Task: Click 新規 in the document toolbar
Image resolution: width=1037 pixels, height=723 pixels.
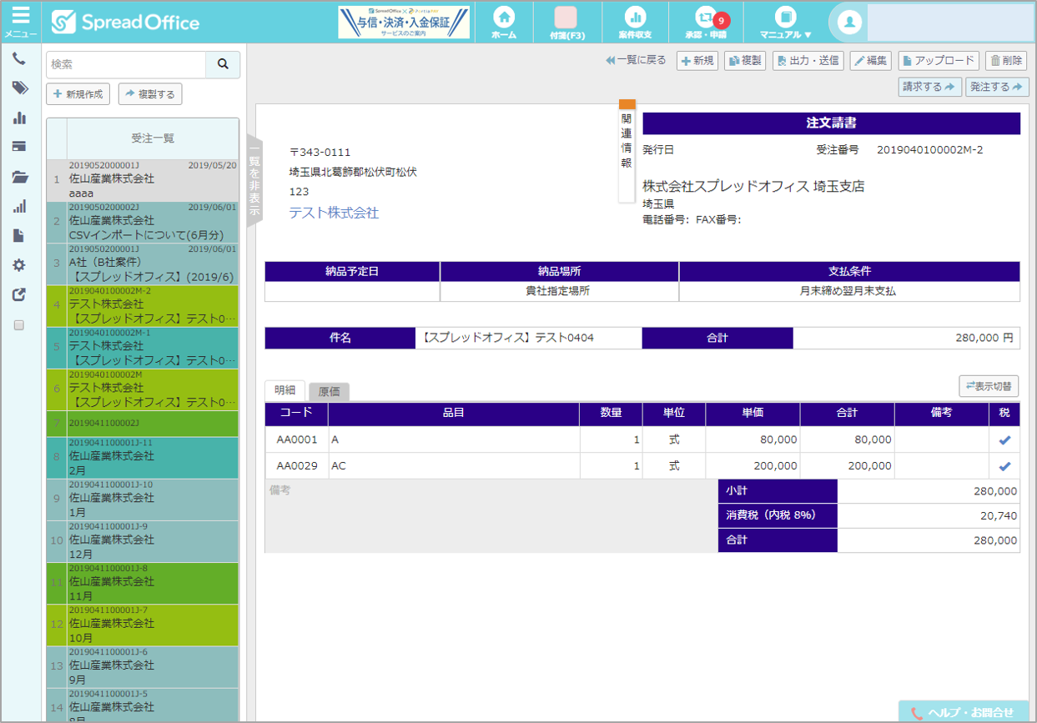Action: (x=697, y=61)
